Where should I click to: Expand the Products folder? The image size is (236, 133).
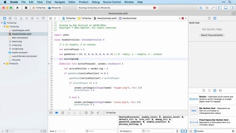tap(4, 64)
